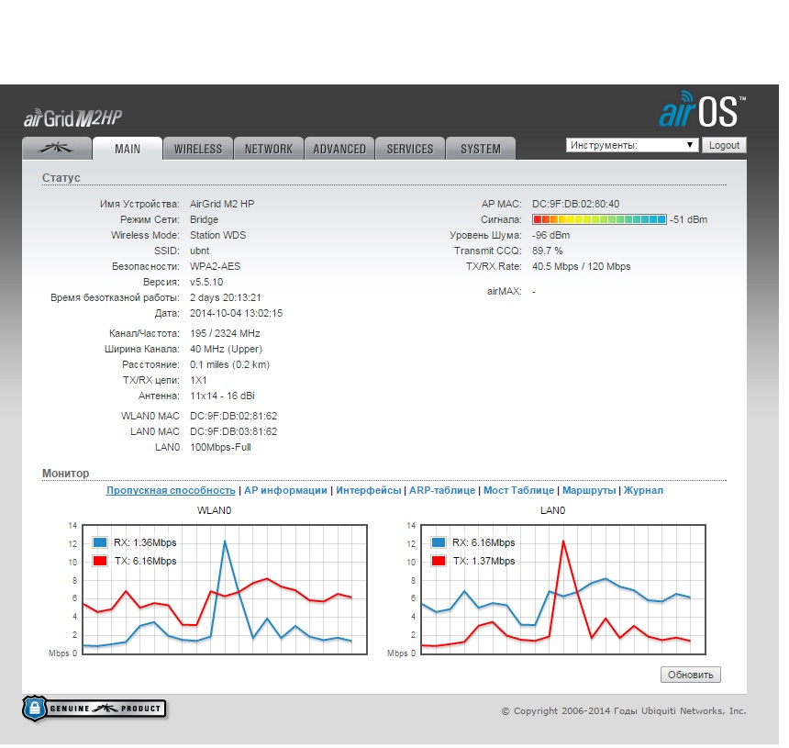789x748 pixels.
Task: Click device name AirGrid M2 HP
Action: pyautogui.click(x=222, y=204)
